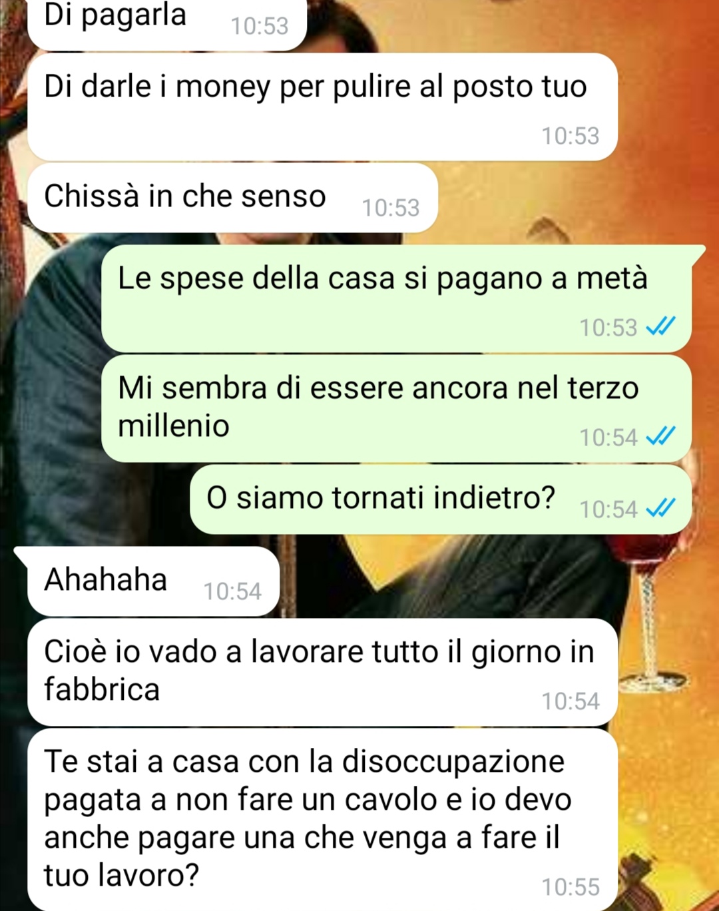Tap the 10:53 timestamp near 'Chissà in che senso'
This screenshot has height=911, width=719.
tap(391, 208)
